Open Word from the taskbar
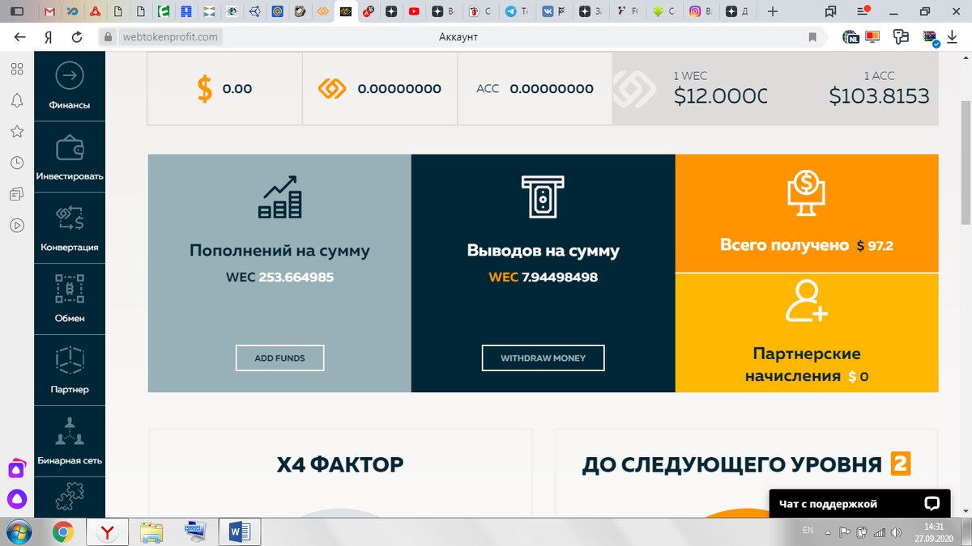Viewport: 972px width, 546px height. [x=239, y=531]
